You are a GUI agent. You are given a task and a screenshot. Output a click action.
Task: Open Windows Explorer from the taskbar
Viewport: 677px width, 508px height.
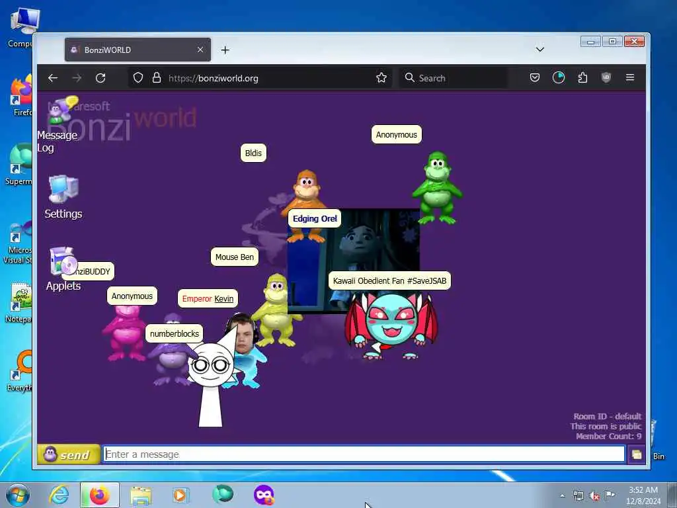(x=141, y=496)
